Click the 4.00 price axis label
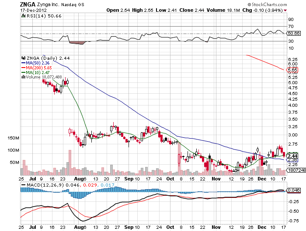Viewport: 306px width, 231px height. [x=293, y=105]
